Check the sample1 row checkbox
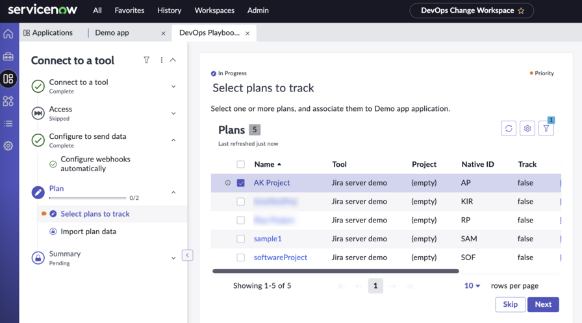 241,239
